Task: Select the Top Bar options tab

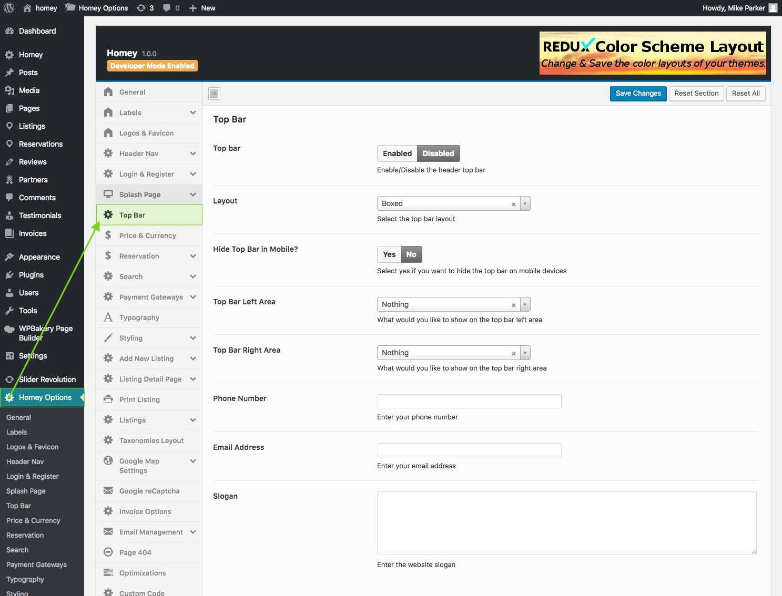Action: point(149,215)
